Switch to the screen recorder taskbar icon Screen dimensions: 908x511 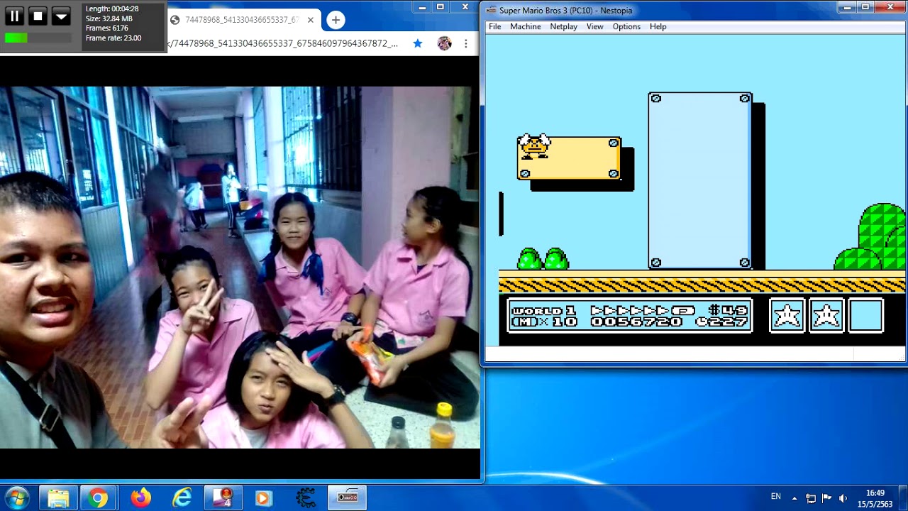[223, 498]
